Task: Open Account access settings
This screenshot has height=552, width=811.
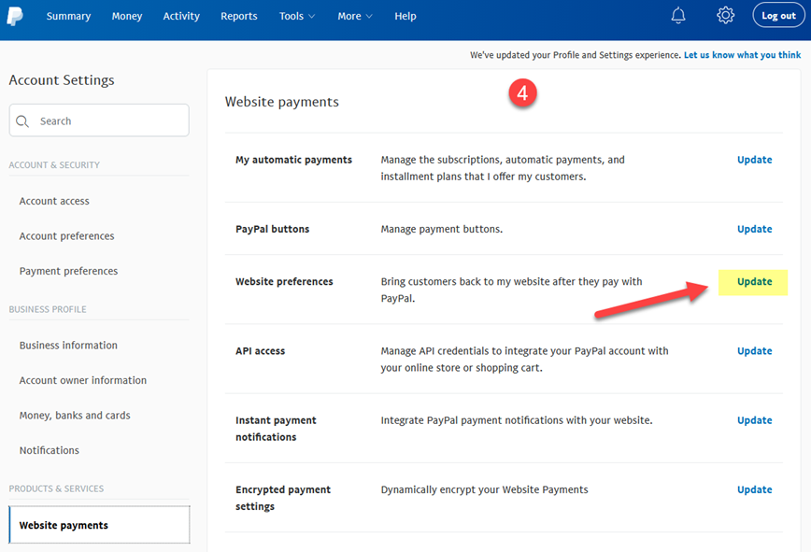Action: (x=54, y=201)
